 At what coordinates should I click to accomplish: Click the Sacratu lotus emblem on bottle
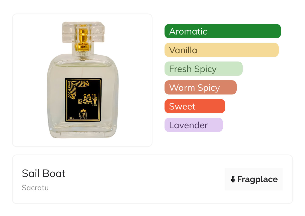coord(83,111)
